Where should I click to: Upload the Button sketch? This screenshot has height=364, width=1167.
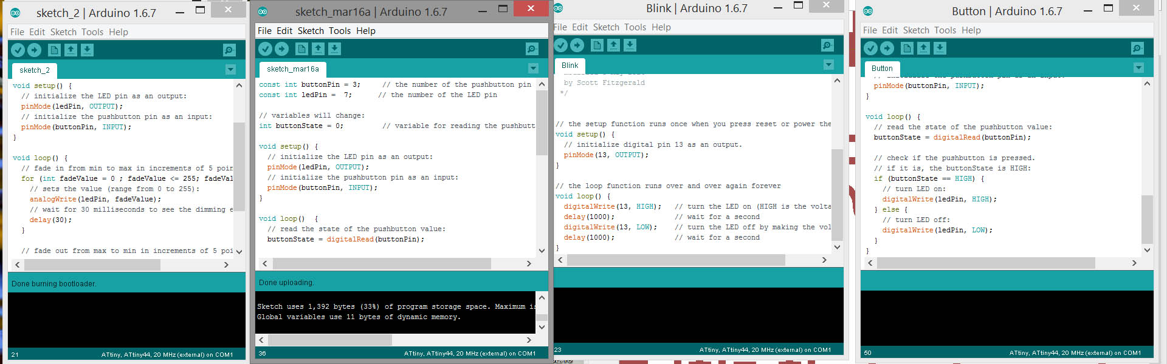coord(887,48)
